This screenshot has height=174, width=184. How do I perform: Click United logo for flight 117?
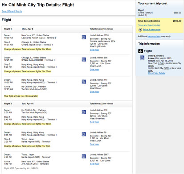84,82
